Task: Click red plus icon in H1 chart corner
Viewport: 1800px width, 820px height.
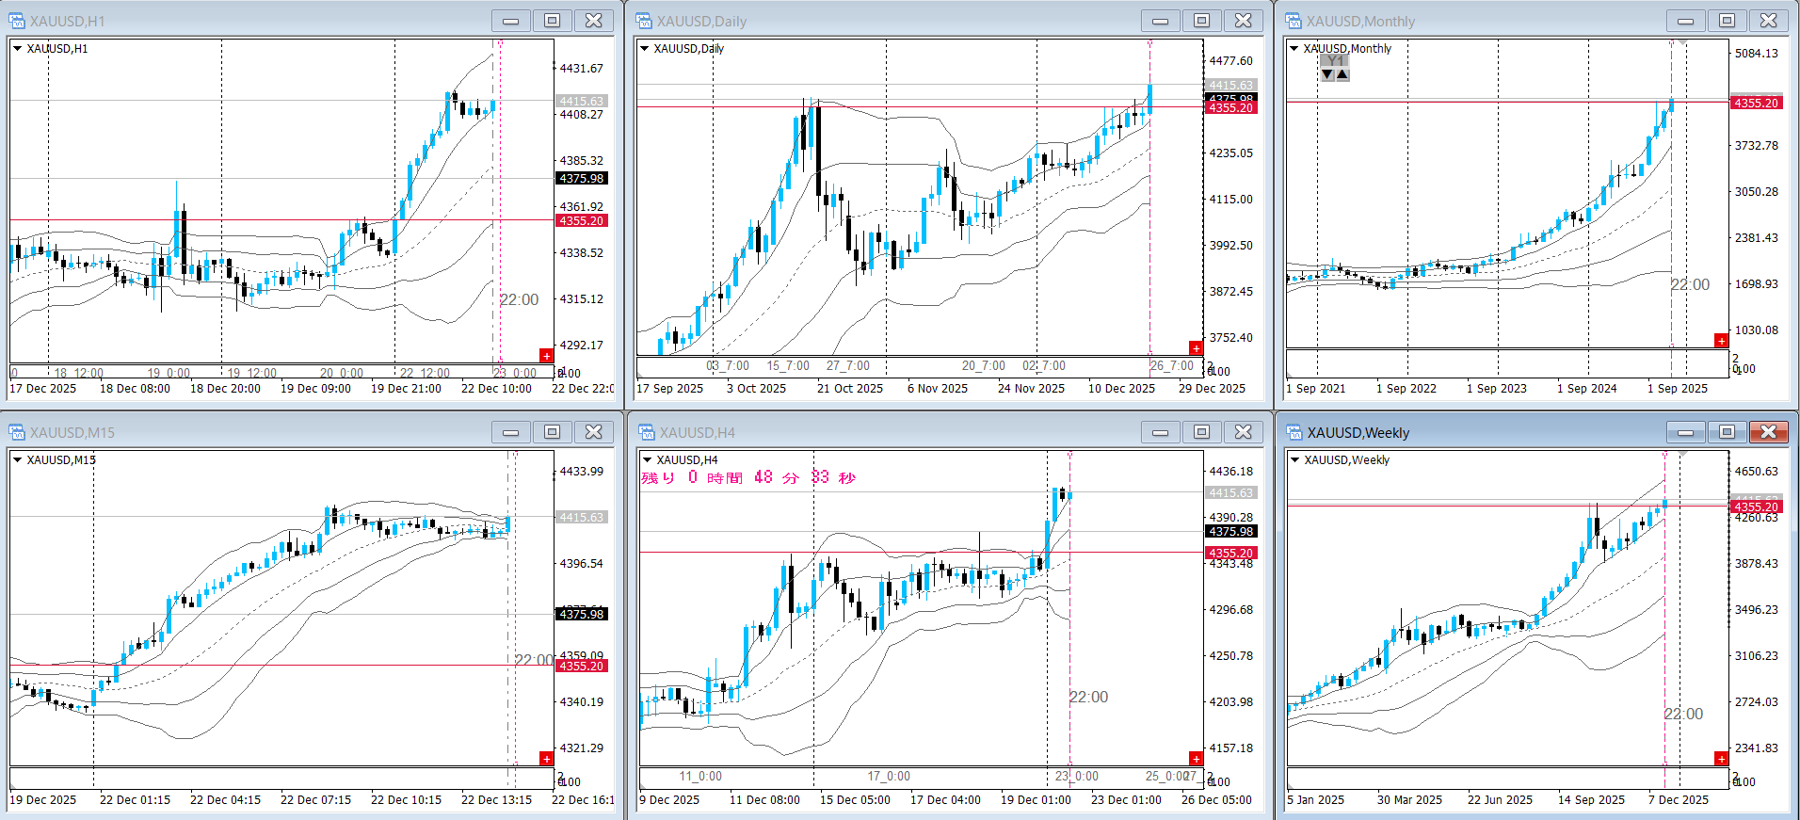Action: [546, 355]
